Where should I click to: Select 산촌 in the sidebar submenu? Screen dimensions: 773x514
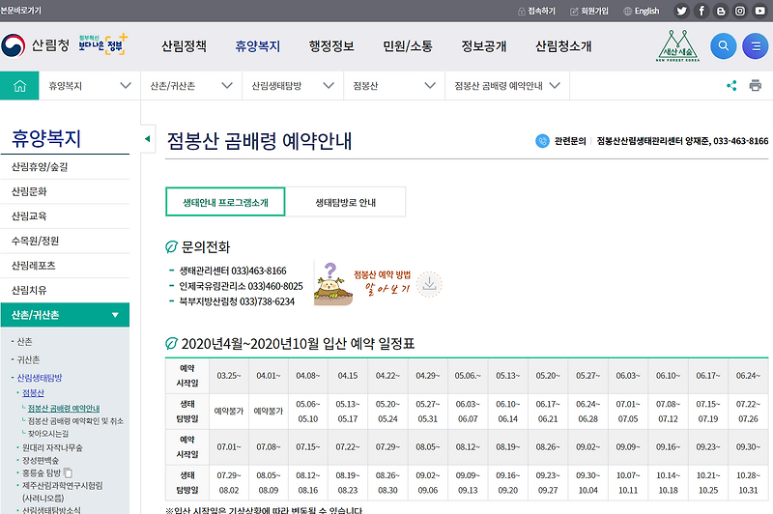24,341
